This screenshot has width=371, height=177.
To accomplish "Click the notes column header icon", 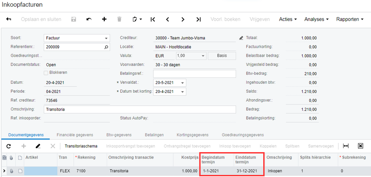I will (20, 158).
